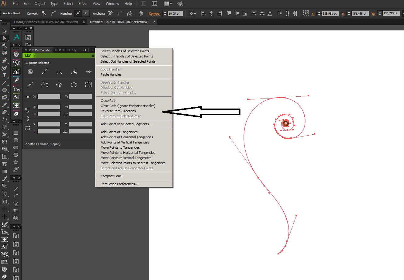Open the Corners options link
The height and width of the screenshot is (280, 404).
(x=154, y=13)
